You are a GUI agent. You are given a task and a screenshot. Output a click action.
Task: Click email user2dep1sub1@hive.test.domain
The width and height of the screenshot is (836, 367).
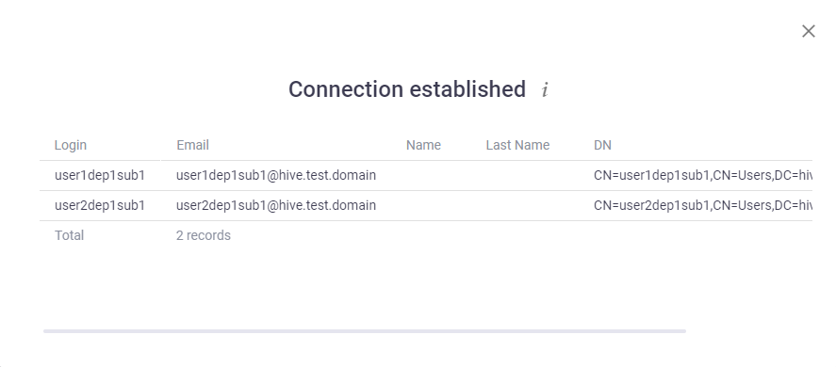276,205
